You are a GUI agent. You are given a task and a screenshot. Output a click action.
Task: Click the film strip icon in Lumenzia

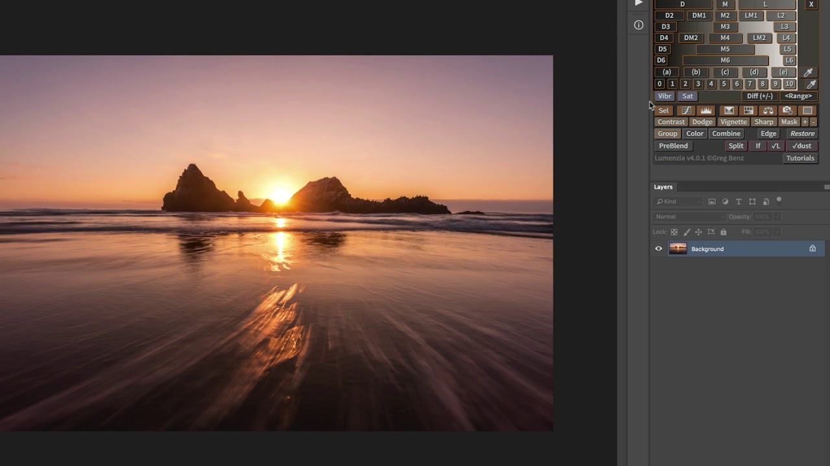click(748, 111)
